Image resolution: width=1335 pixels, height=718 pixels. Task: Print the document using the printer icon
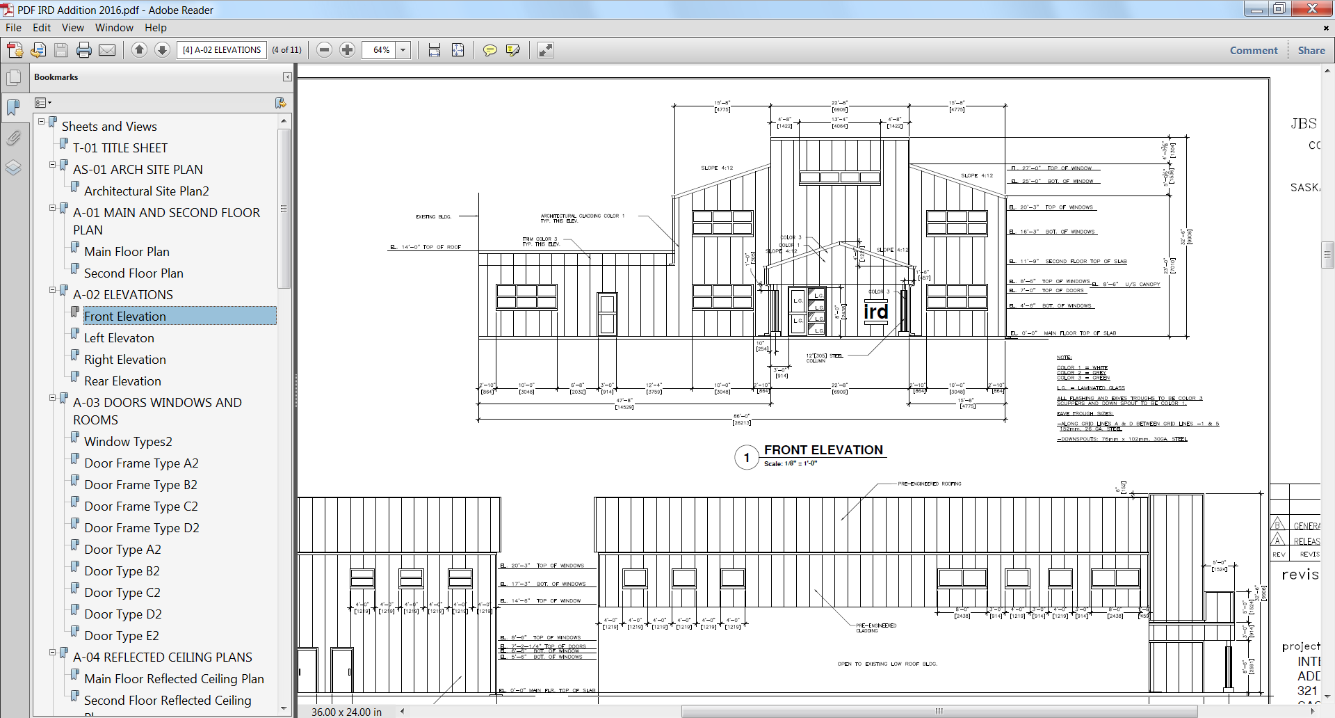click(x=84, y=50)
